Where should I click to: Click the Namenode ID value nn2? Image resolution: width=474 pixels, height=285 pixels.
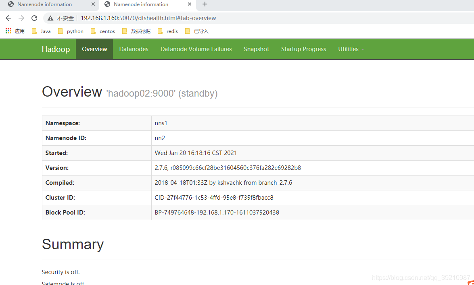click(160, 138)
